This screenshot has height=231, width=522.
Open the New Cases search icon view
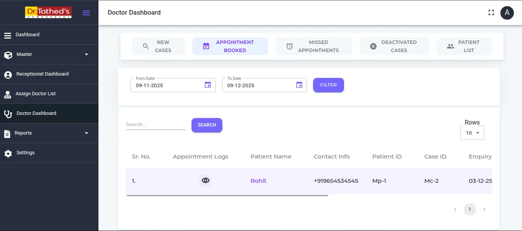[x=146, y=46]
